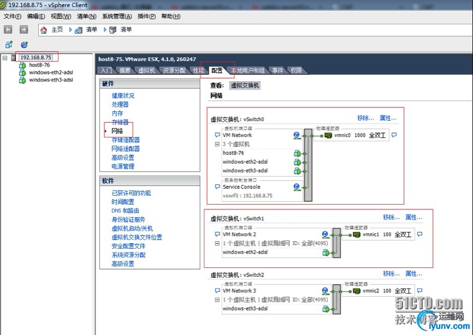Open 内存 hardware link

pos(117,113)
